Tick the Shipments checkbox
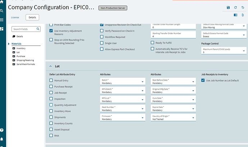 click(x=51, y=117)
